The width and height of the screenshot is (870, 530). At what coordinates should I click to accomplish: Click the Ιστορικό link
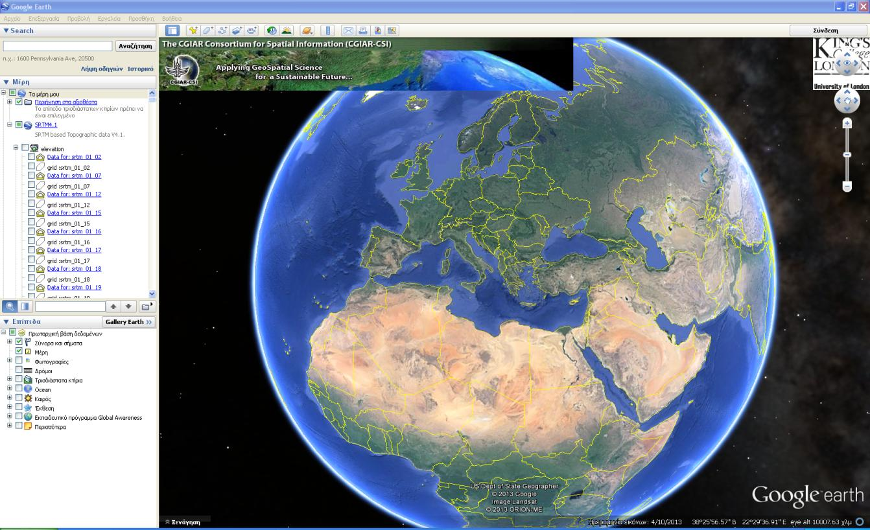click(x=140, y=68)
